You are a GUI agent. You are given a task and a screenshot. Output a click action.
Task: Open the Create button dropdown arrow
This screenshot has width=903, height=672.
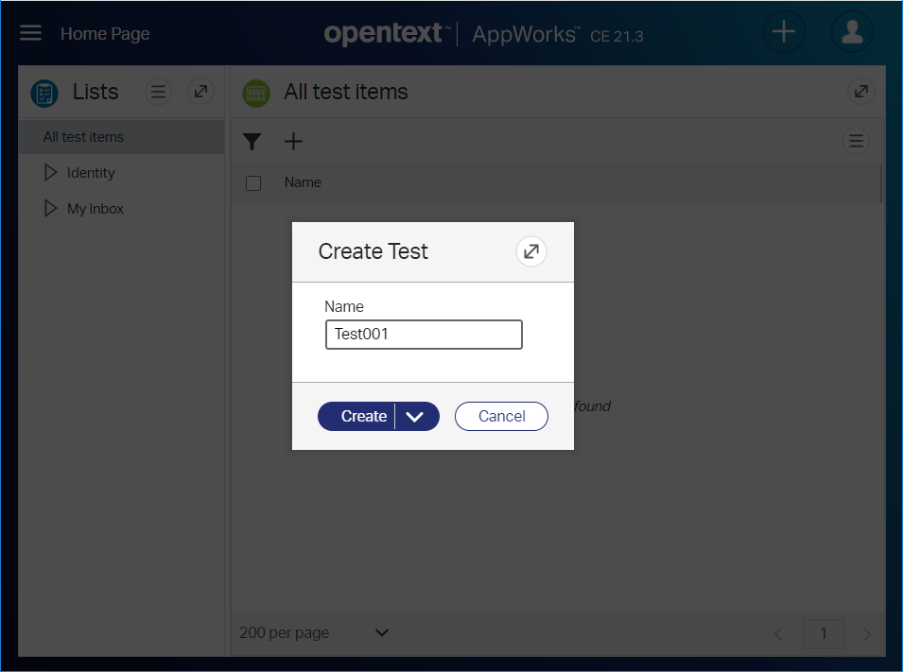(x=416, y=417)
